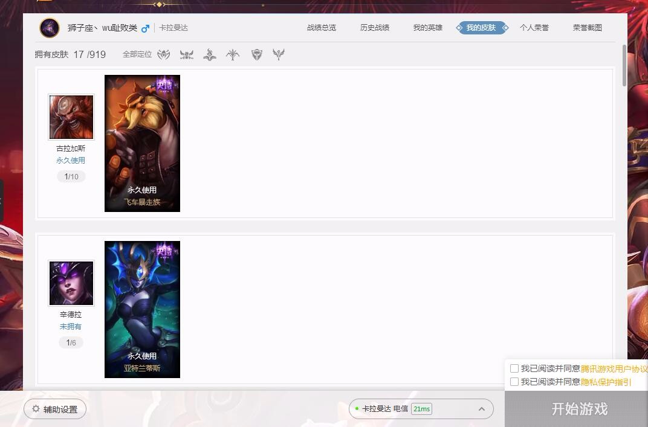
Task: Click the 1/10 skin count badge
Action: pyautogui.click(x=71, y=177)
